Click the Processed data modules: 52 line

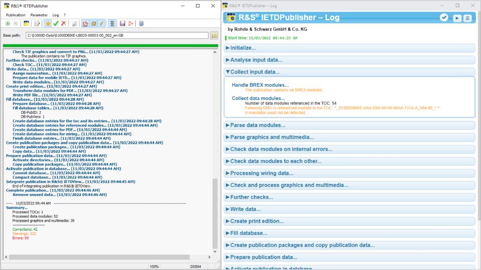pos(35,217)
